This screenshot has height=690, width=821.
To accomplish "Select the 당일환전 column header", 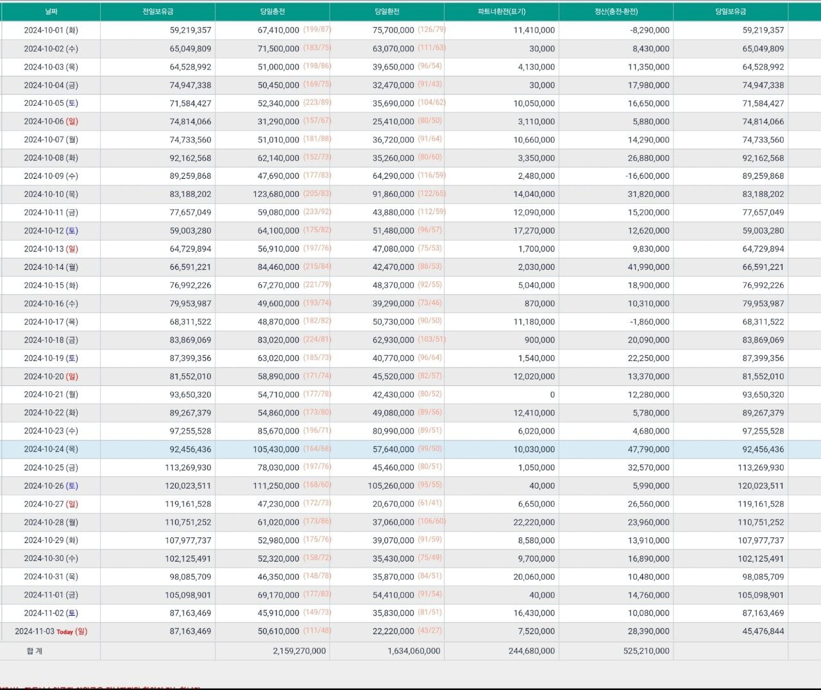I will pyautogui.click(x=387, y=12).
